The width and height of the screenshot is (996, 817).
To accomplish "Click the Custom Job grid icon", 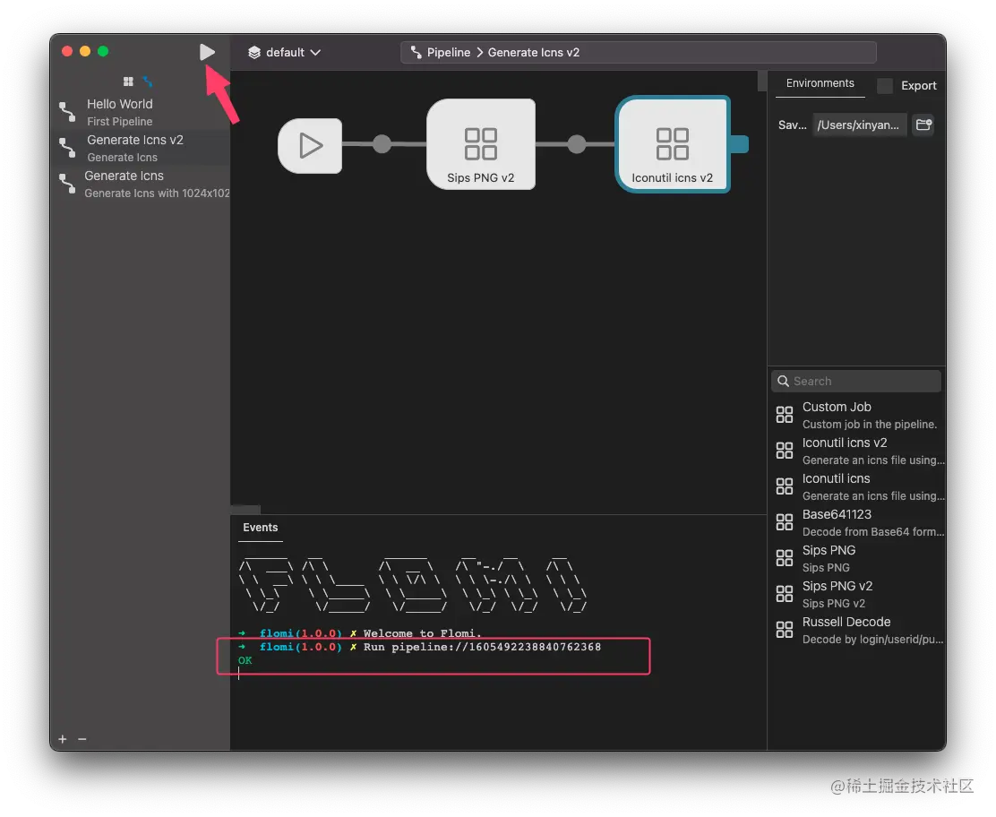I will click(x=785, y=415).
